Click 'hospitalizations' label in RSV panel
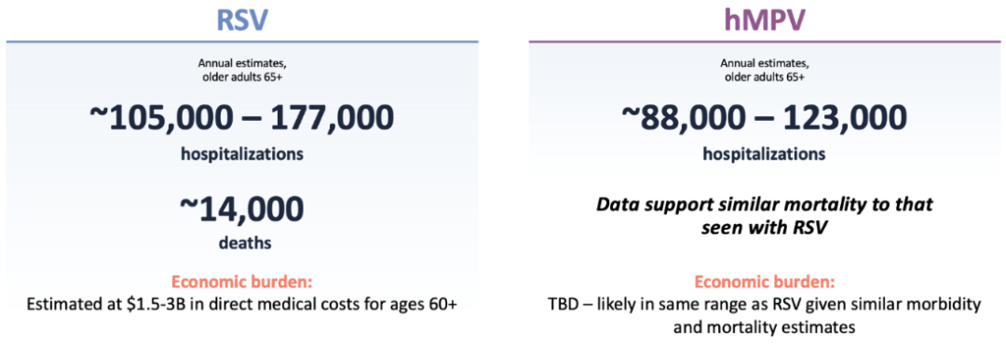The width and height of the screenshot is (1006, 344). coord(241,154)
